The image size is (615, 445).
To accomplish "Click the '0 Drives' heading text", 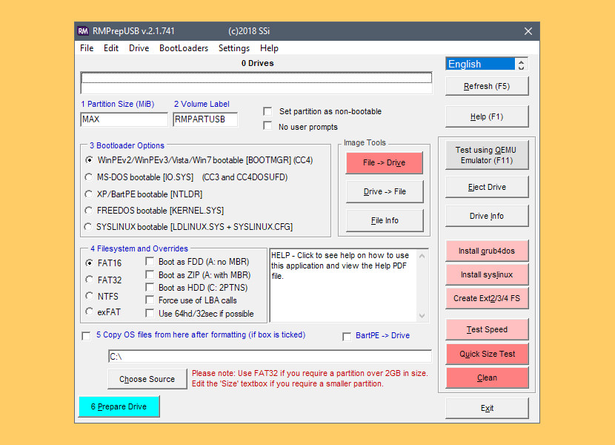I will pos(257,63).
